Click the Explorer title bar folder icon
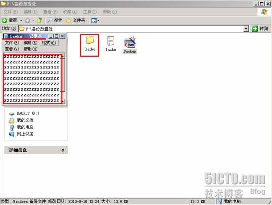This screenshot has width=272, height=205. point(3,4)
